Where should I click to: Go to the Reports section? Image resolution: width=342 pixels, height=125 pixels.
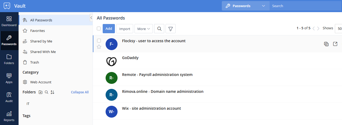point(9,116)
